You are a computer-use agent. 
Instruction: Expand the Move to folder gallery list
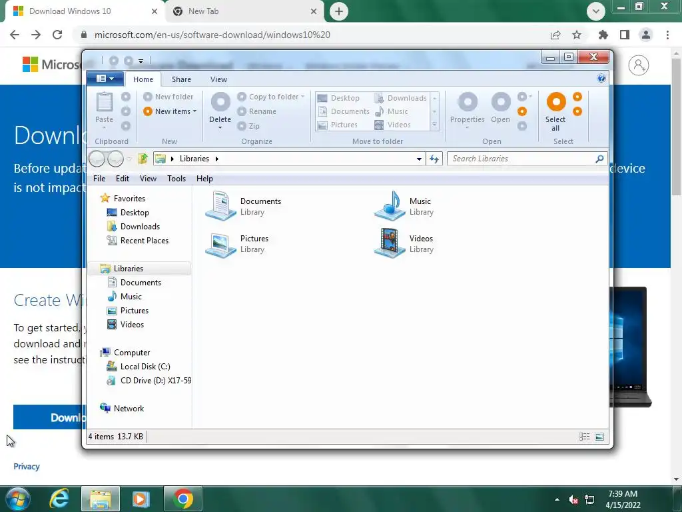click(x=434, y=125)
